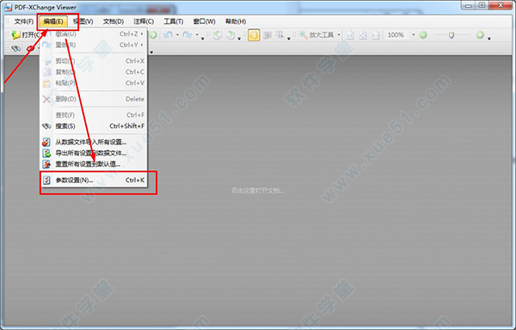Image resolution: width=516 pixels, height=330 pixels.
Task: Close the open 编辑(E) menu
Action: [53, 21]
